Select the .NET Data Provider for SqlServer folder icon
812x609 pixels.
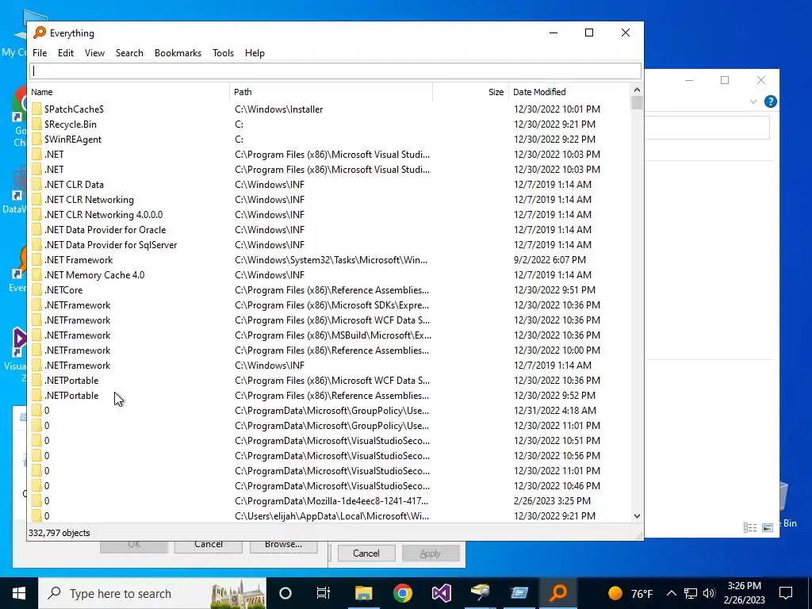coord(36,244)
